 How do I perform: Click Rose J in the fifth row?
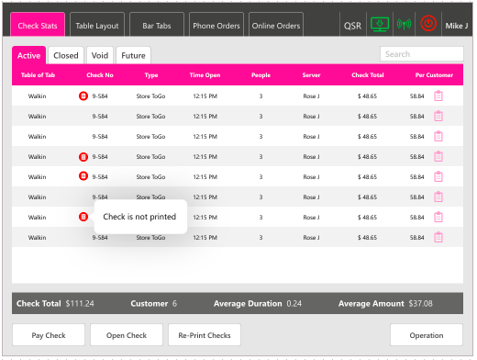(x=311, y=177)
